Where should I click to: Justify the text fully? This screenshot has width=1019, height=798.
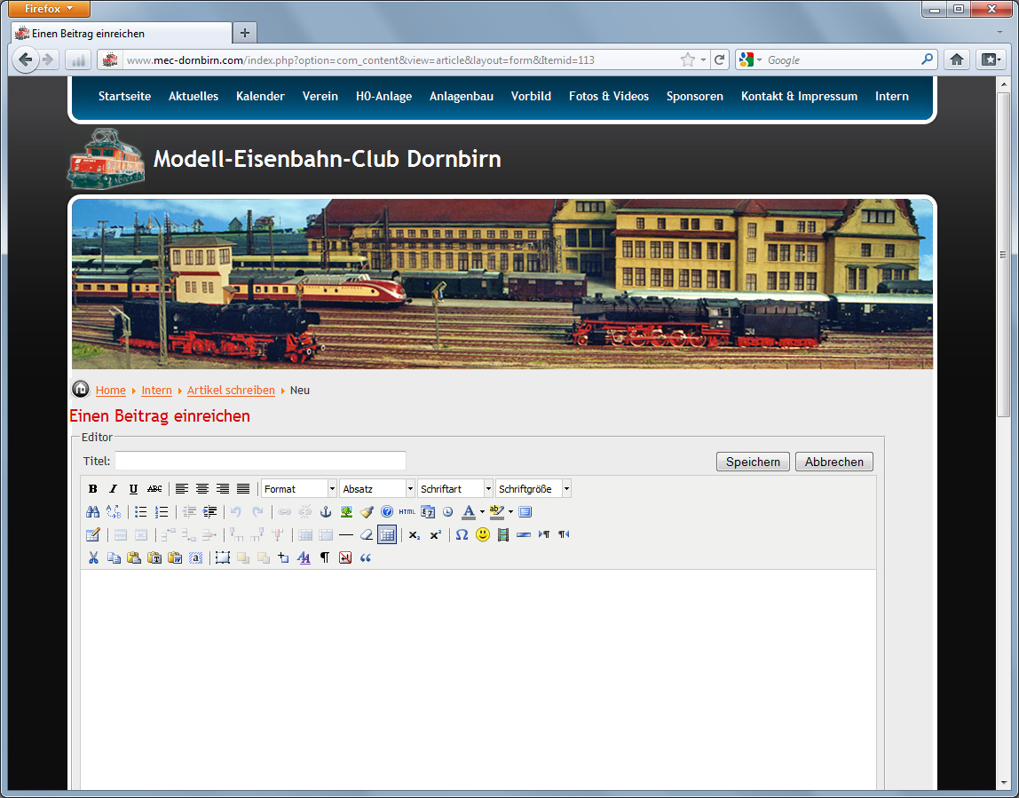[x=243, y=489]
